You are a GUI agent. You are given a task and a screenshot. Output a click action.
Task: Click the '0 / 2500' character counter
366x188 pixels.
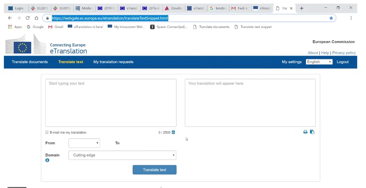click(164, 132)
